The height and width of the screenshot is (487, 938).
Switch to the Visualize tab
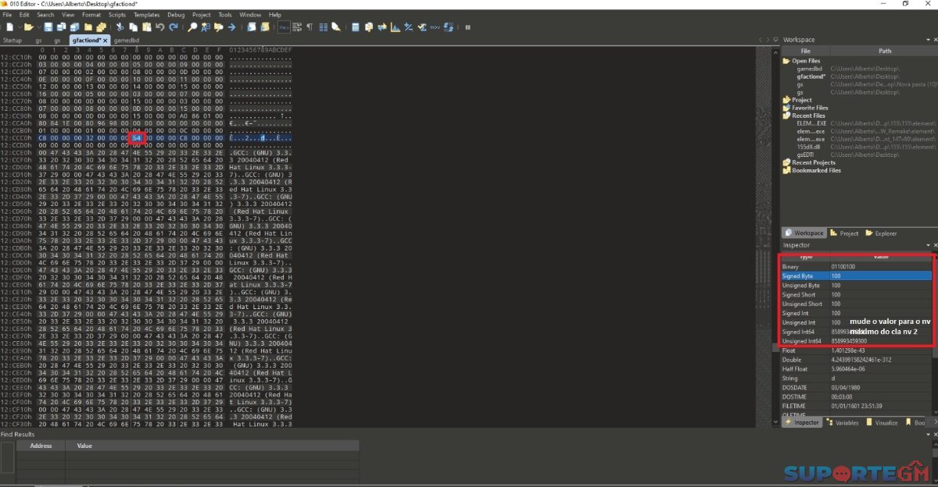tap(881, 423)
